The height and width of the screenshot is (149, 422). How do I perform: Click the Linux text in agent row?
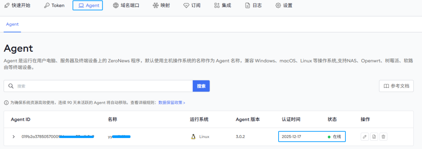pos(204,137)
